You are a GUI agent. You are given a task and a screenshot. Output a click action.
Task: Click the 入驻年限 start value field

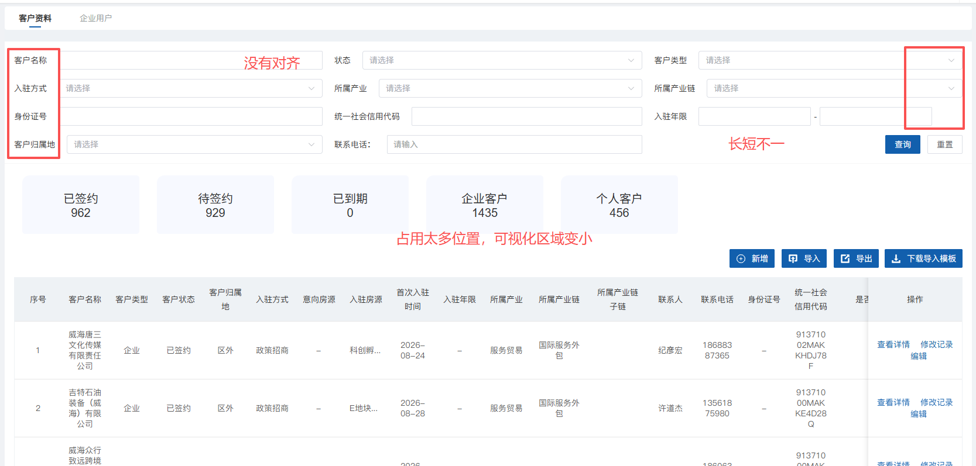pos(755,116)
